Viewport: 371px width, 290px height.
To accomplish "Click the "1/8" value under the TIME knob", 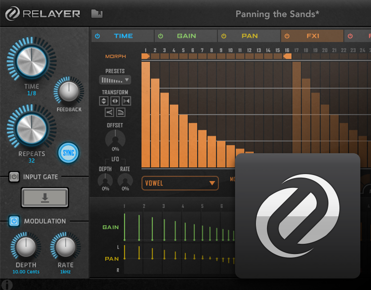I will click(32, 93).
